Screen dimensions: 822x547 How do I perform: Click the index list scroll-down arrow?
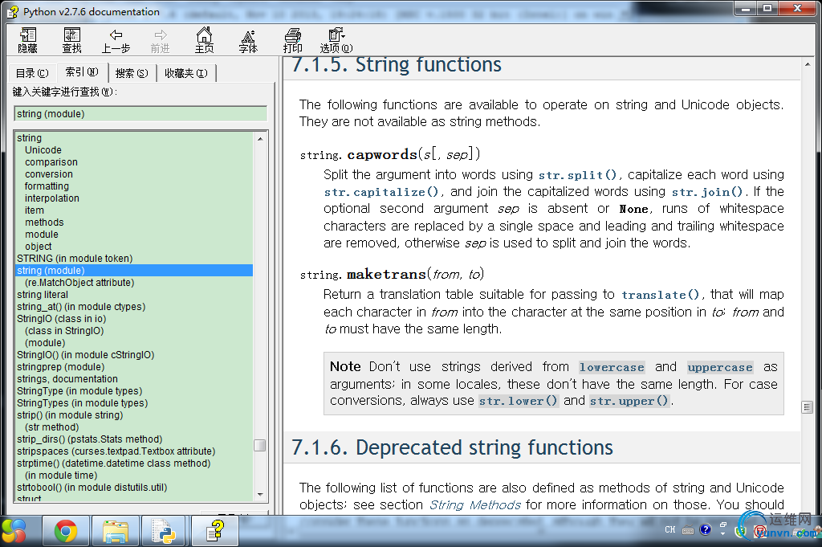(260, 495)
